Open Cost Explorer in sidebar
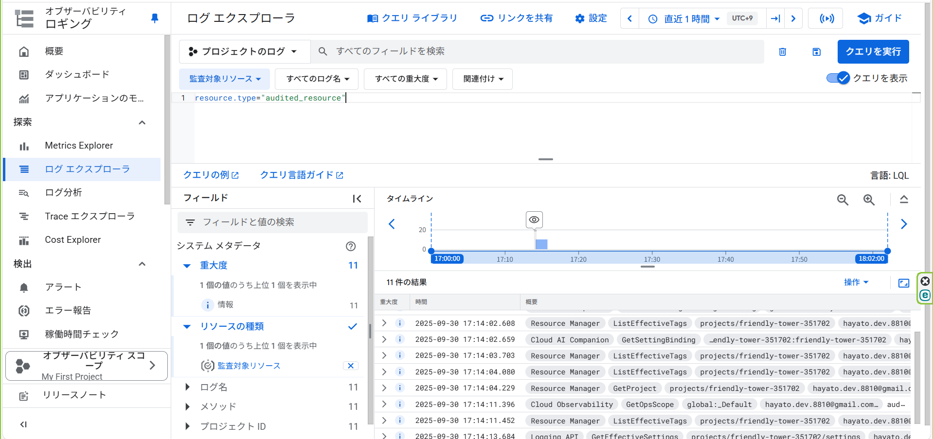The height and width of the screenshot is (439, 933). click(x=73, y=239)
